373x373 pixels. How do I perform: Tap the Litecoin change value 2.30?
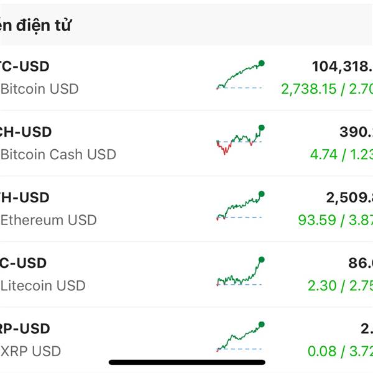tap(322, 286)
